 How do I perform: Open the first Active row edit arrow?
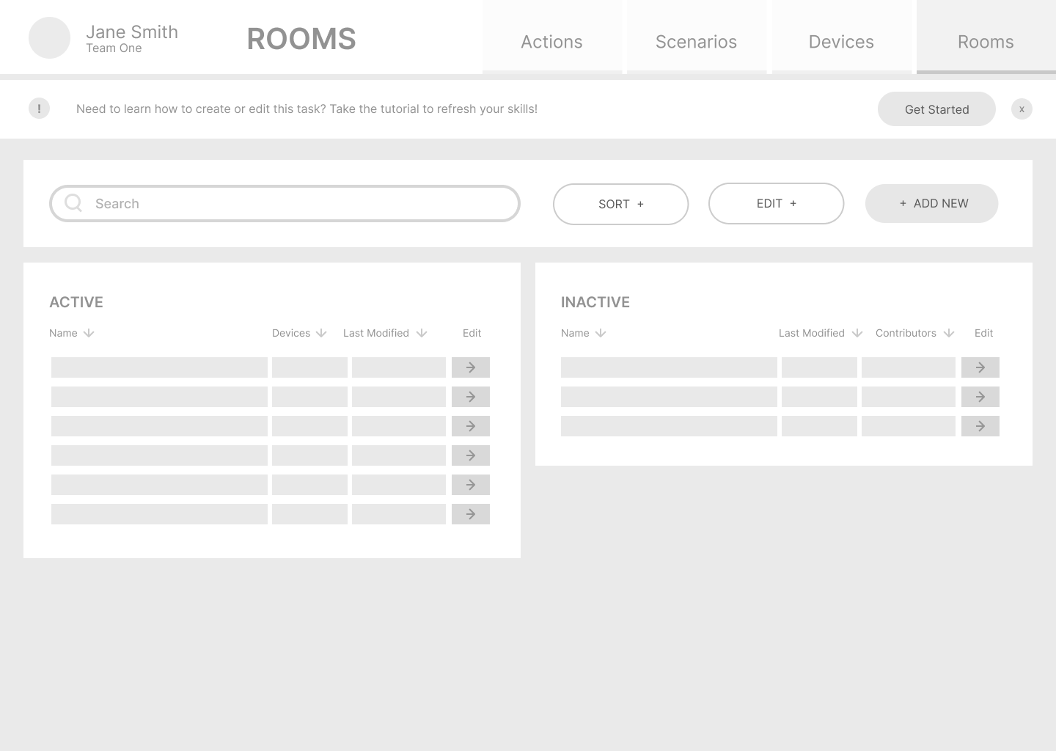pyautogui.click(x=470, y=367)
